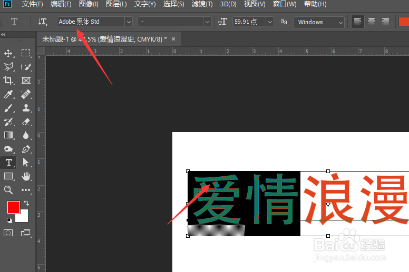
Task: Click the 59.91 点 font size field
Action: click(249, 22)
